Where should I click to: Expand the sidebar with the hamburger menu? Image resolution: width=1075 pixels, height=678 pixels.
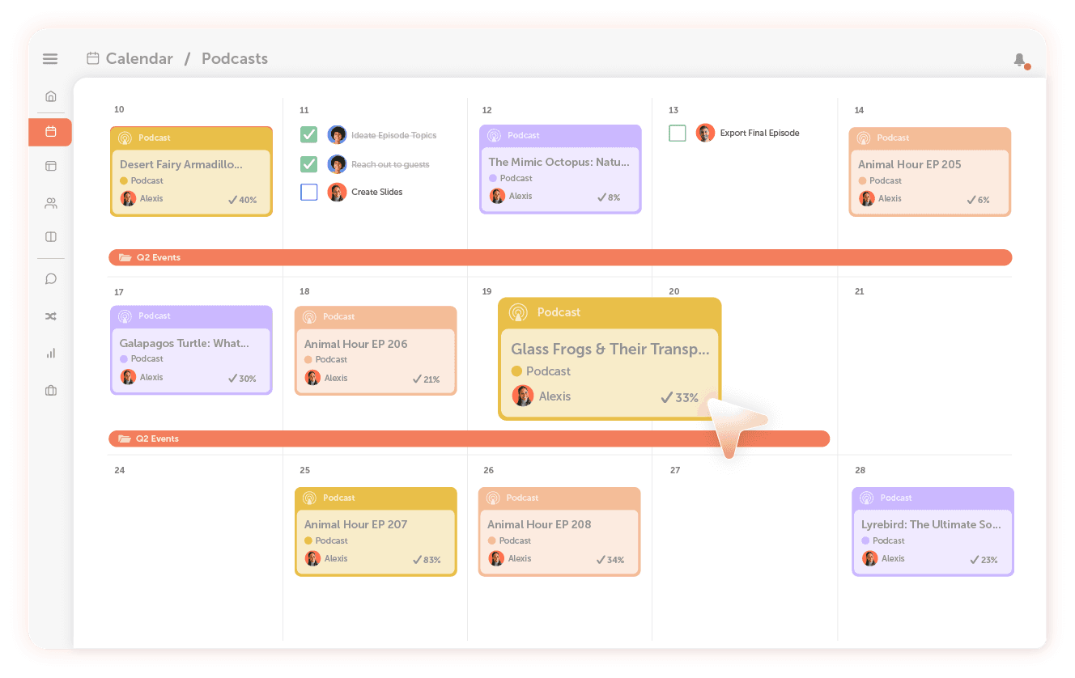click(x=50, y=58)
